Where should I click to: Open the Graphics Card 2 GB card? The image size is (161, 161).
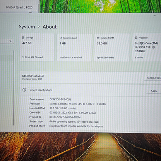74,48
